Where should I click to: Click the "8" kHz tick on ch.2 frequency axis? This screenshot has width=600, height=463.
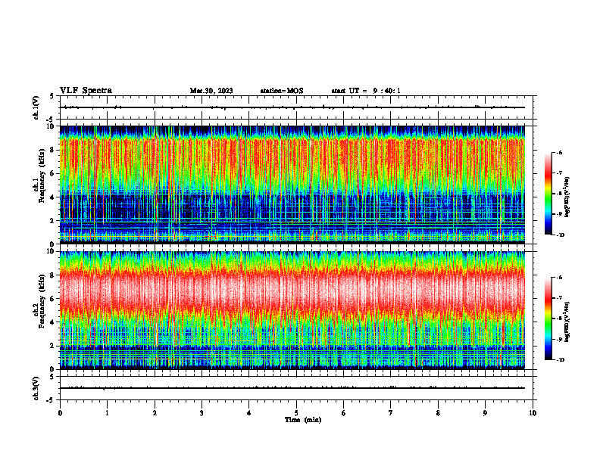[x=52, y=275]
